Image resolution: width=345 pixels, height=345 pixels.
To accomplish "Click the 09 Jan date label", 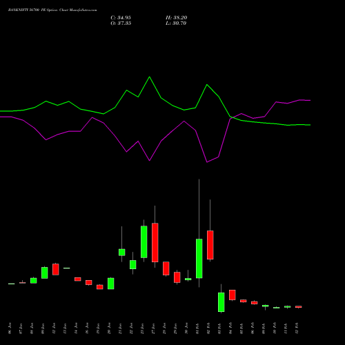I will coord(43,328).
